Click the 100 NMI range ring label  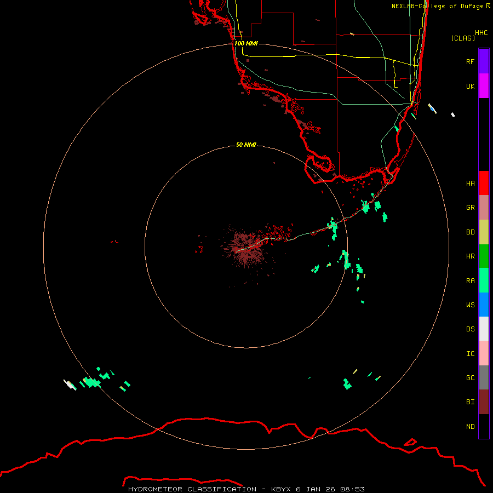pos(246,43)
